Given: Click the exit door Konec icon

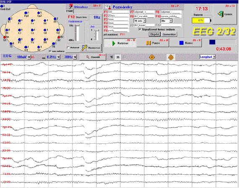Looking at the screenshot, I should pyautogui.click(x=220, y=14).
